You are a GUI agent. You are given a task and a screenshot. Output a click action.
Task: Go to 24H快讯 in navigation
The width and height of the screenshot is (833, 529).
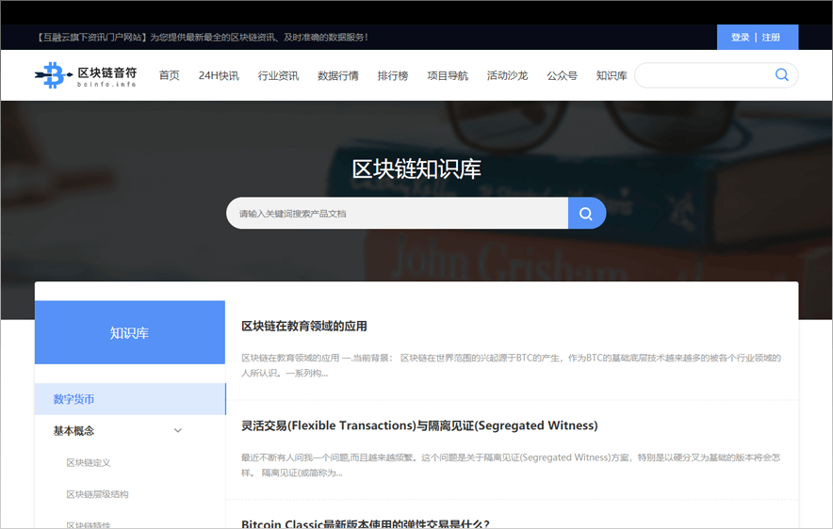[x=219, y=75]
